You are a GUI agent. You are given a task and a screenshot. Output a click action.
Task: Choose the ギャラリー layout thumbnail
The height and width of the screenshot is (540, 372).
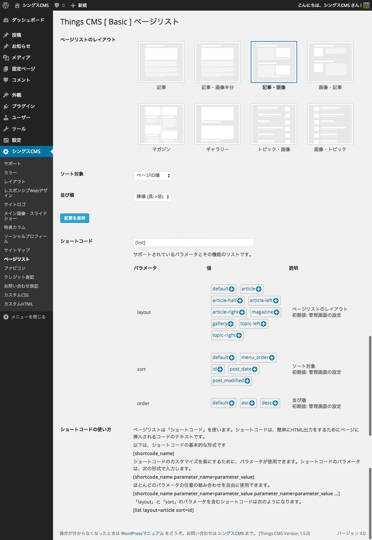tap(218, 124)
